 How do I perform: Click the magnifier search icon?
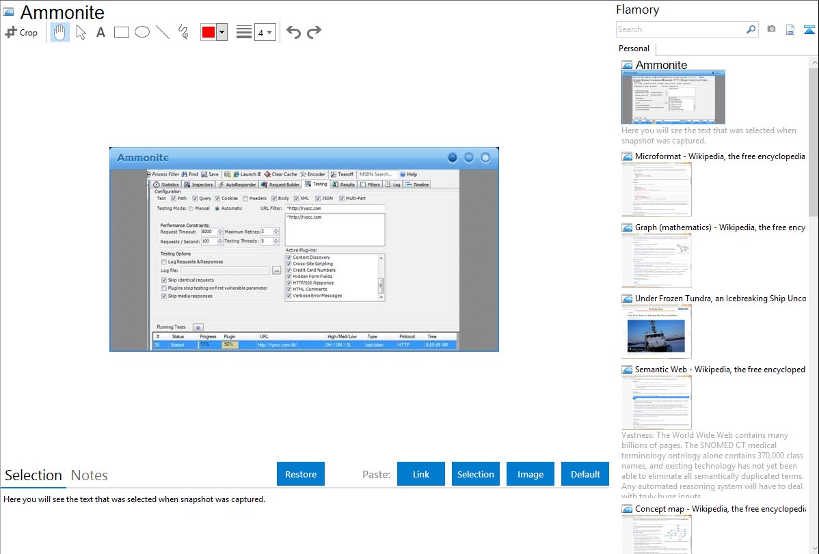751,29
